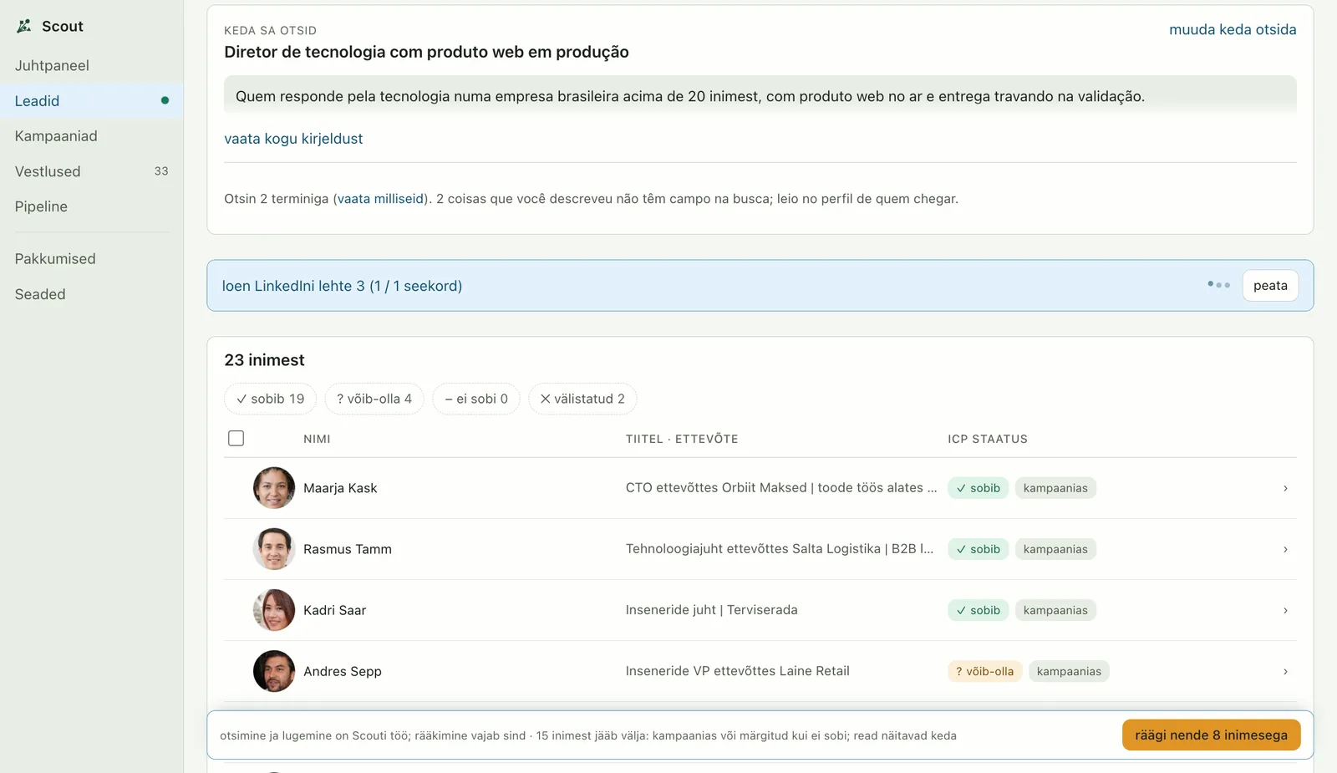
Task: Open Vestlused with 33 unread
Action: coord(91,171)
